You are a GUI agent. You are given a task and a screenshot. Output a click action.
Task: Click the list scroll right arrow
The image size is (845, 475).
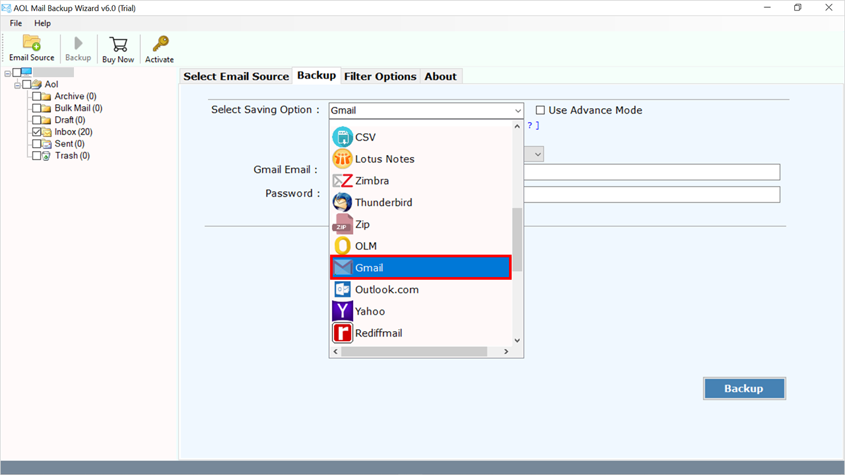(506, 352)
